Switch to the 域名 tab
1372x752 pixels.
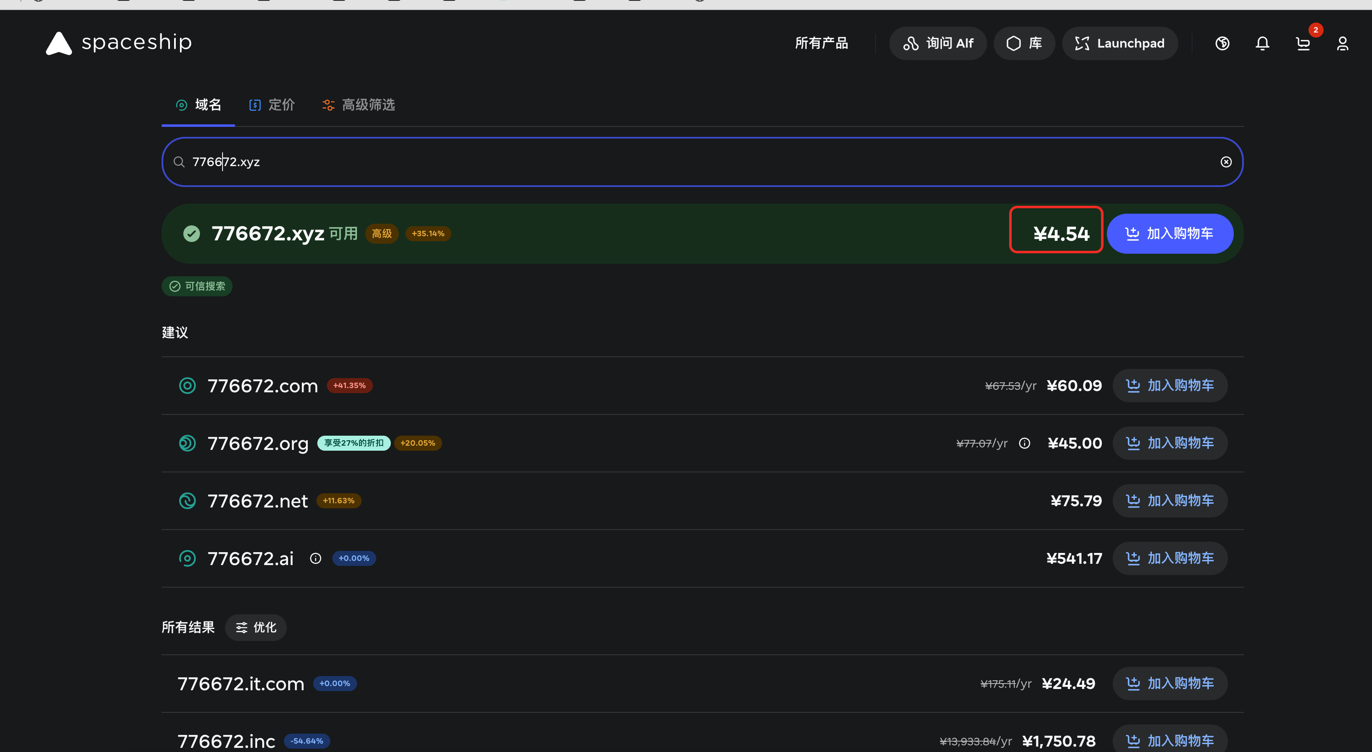click(198, 105)
